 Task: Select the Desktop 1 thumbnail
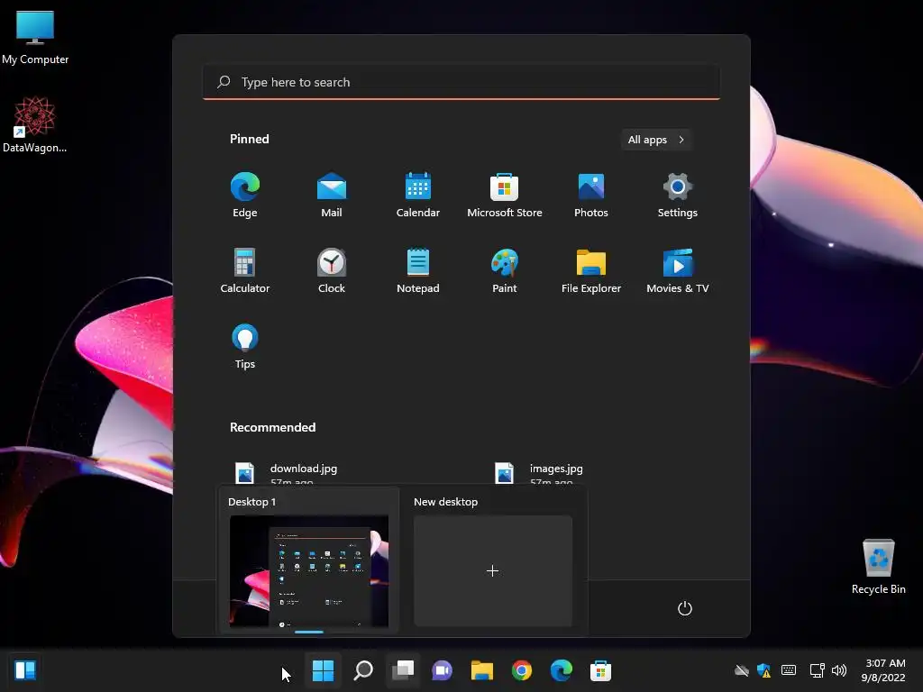pyautogui.click(x=309, y=570)
